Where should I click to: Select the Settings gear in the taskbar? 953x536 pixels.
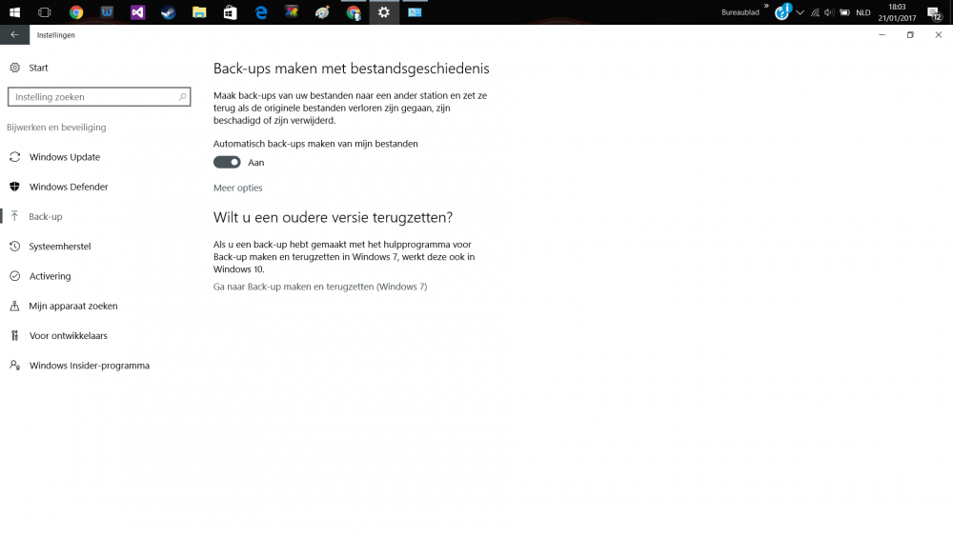[x=383, y=12]
